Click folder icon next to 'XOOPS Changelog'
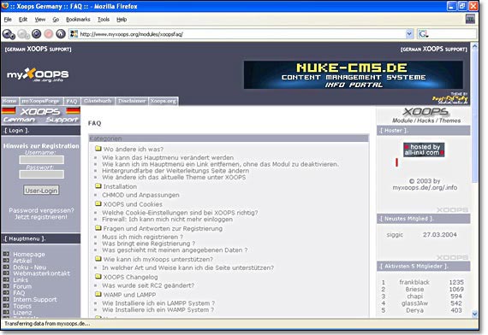The image size is (488, 335). point(98,276)
